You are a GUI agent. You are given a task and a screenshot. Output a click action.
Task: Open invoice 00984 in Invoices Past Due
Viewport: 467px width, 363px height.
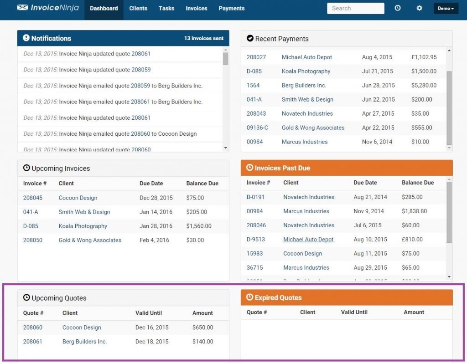click(254, 211)
